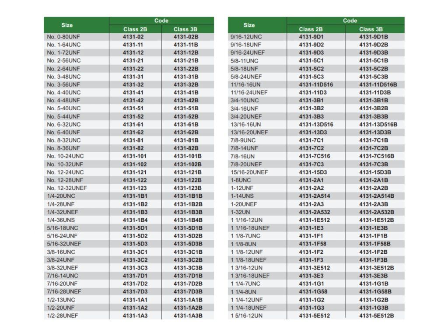This screenshot has height=336, width=448.
Task: Click code cell 4131-11D516
Action: [316, 84]
